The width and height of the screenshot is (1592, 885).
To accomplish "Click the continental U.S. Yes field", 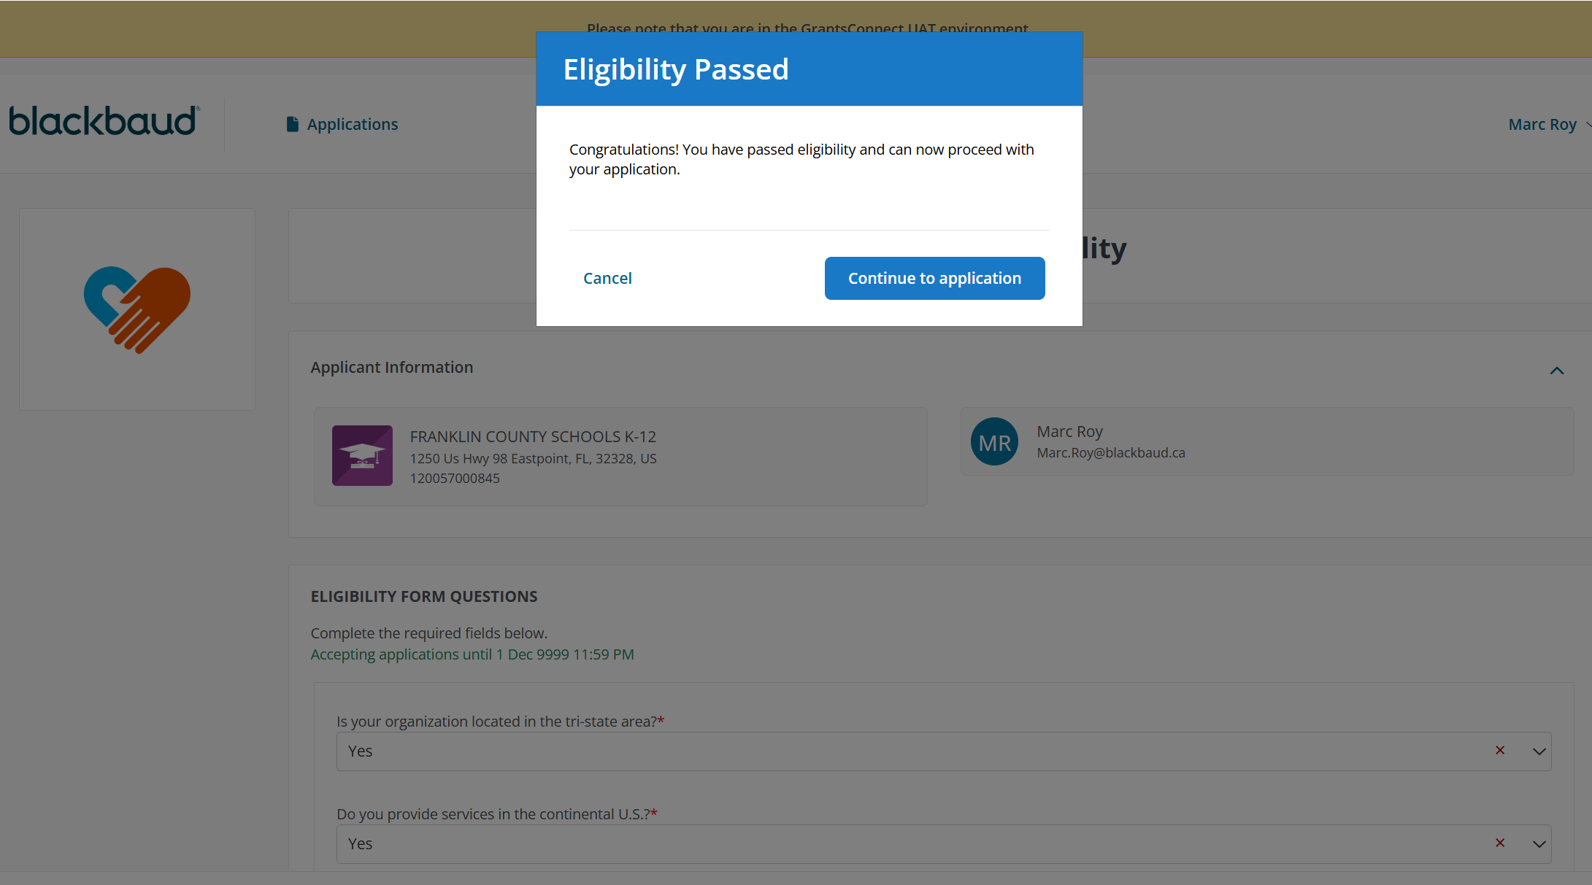I will (876, 844).
